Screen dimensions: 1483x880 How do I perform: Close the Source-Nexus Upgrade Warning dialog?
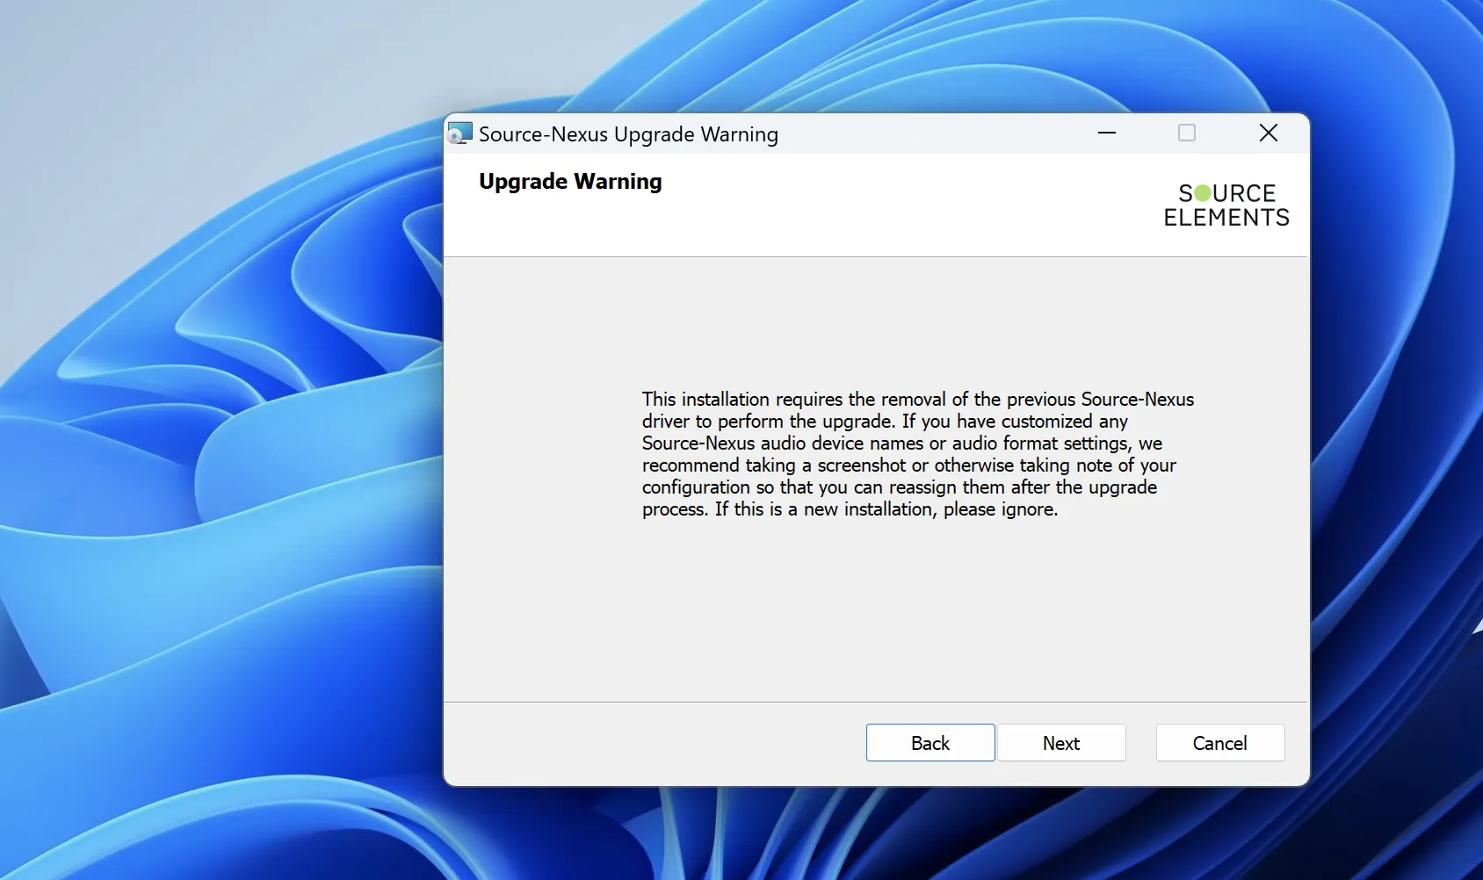(x=1269, y=133)
